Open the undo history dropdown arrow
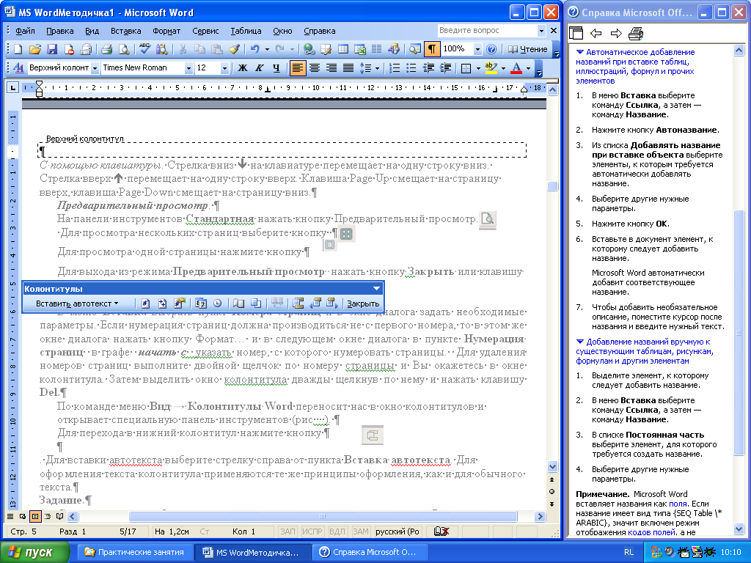Screen dimensions: 751x563 [267, 49]
